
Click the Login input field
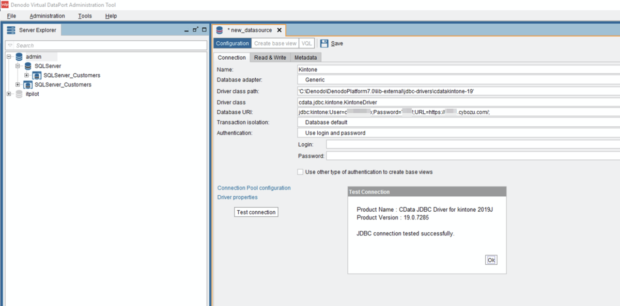pyautogui.click(x=473, y=145)
